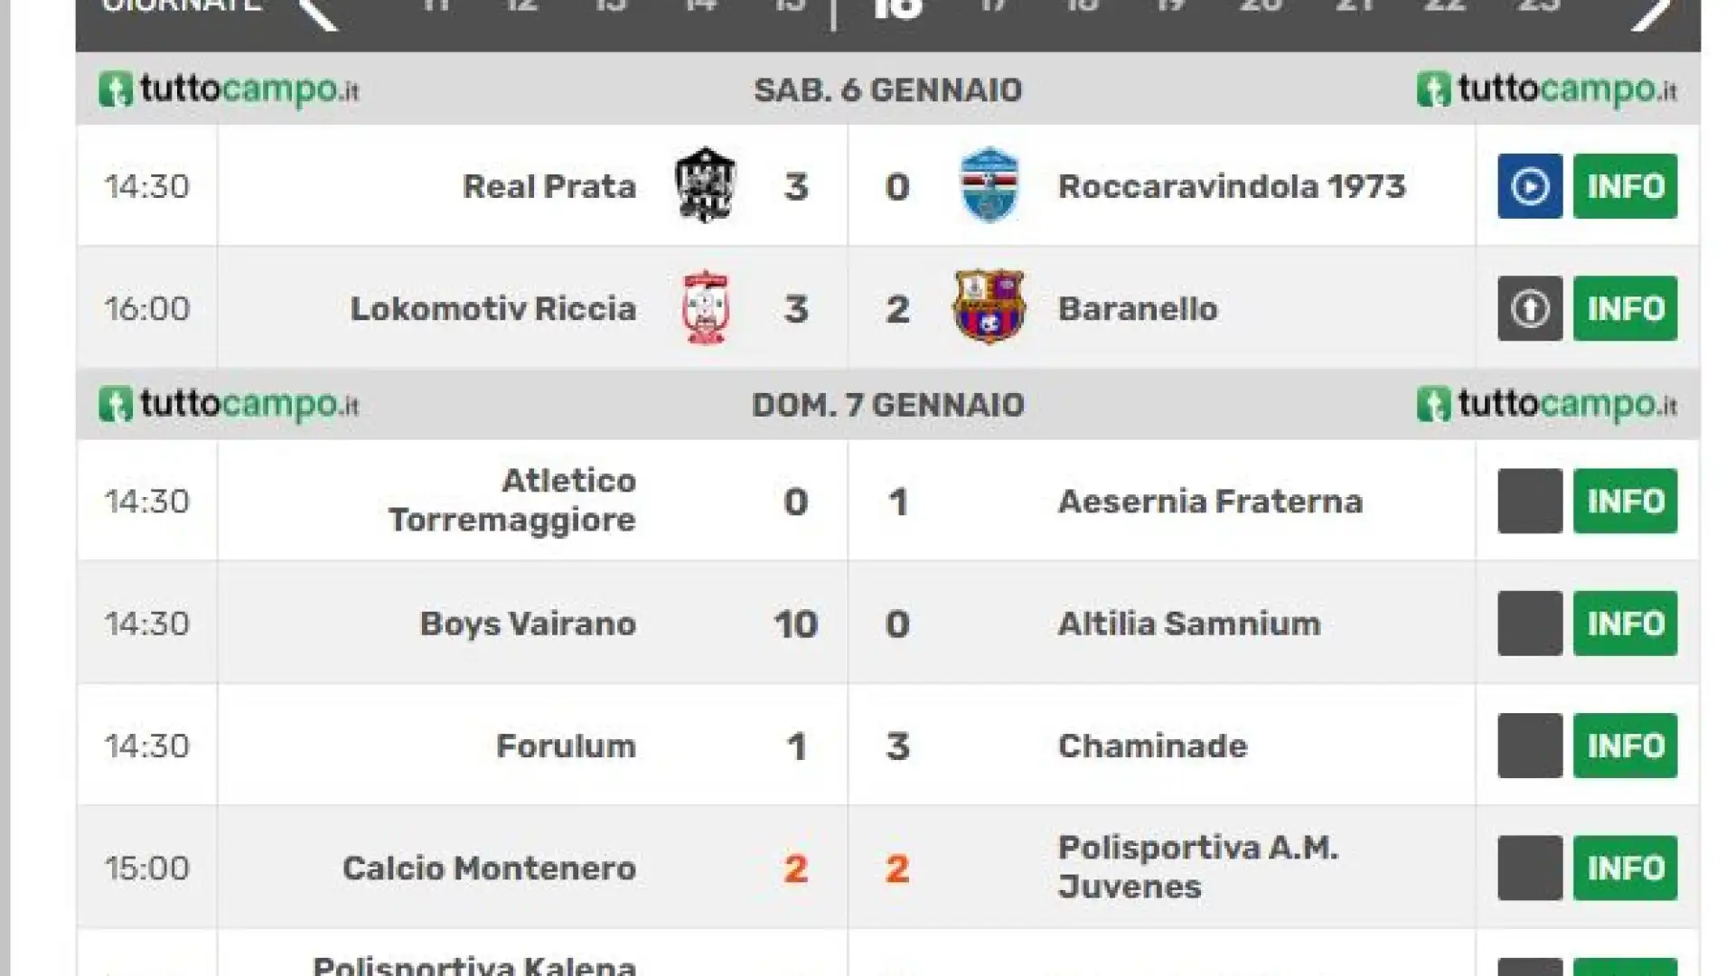The height and width of the screenshot is (976, 1735).
Task: Click the dark square icon for Boys Vairano match
Action: (x=1529, y=624)
